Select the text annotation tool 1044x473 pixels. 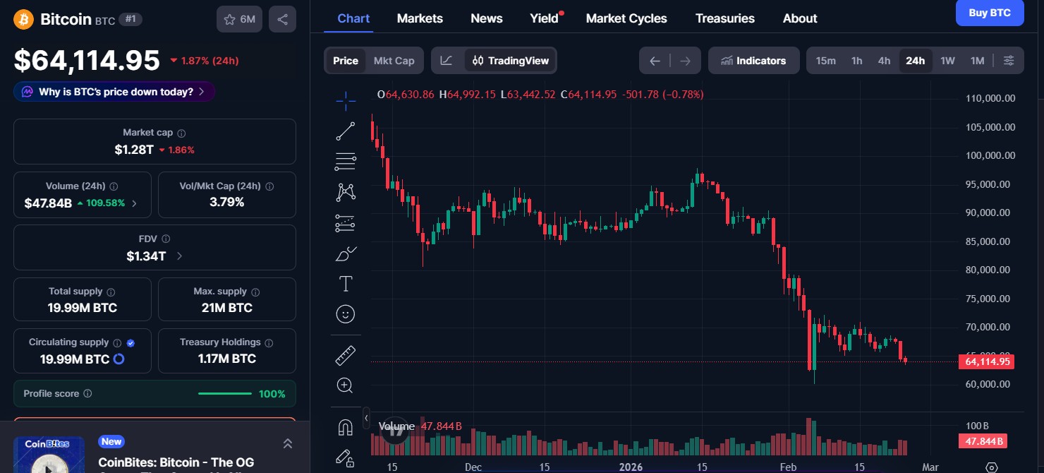345,283
